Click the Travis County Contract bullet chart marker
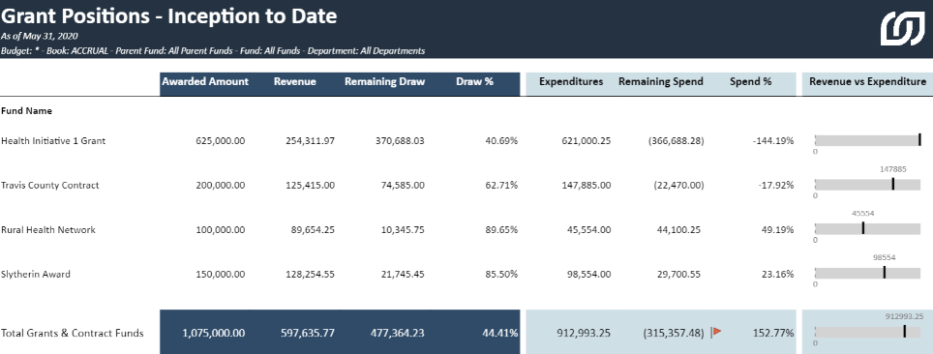 (893, 185)
